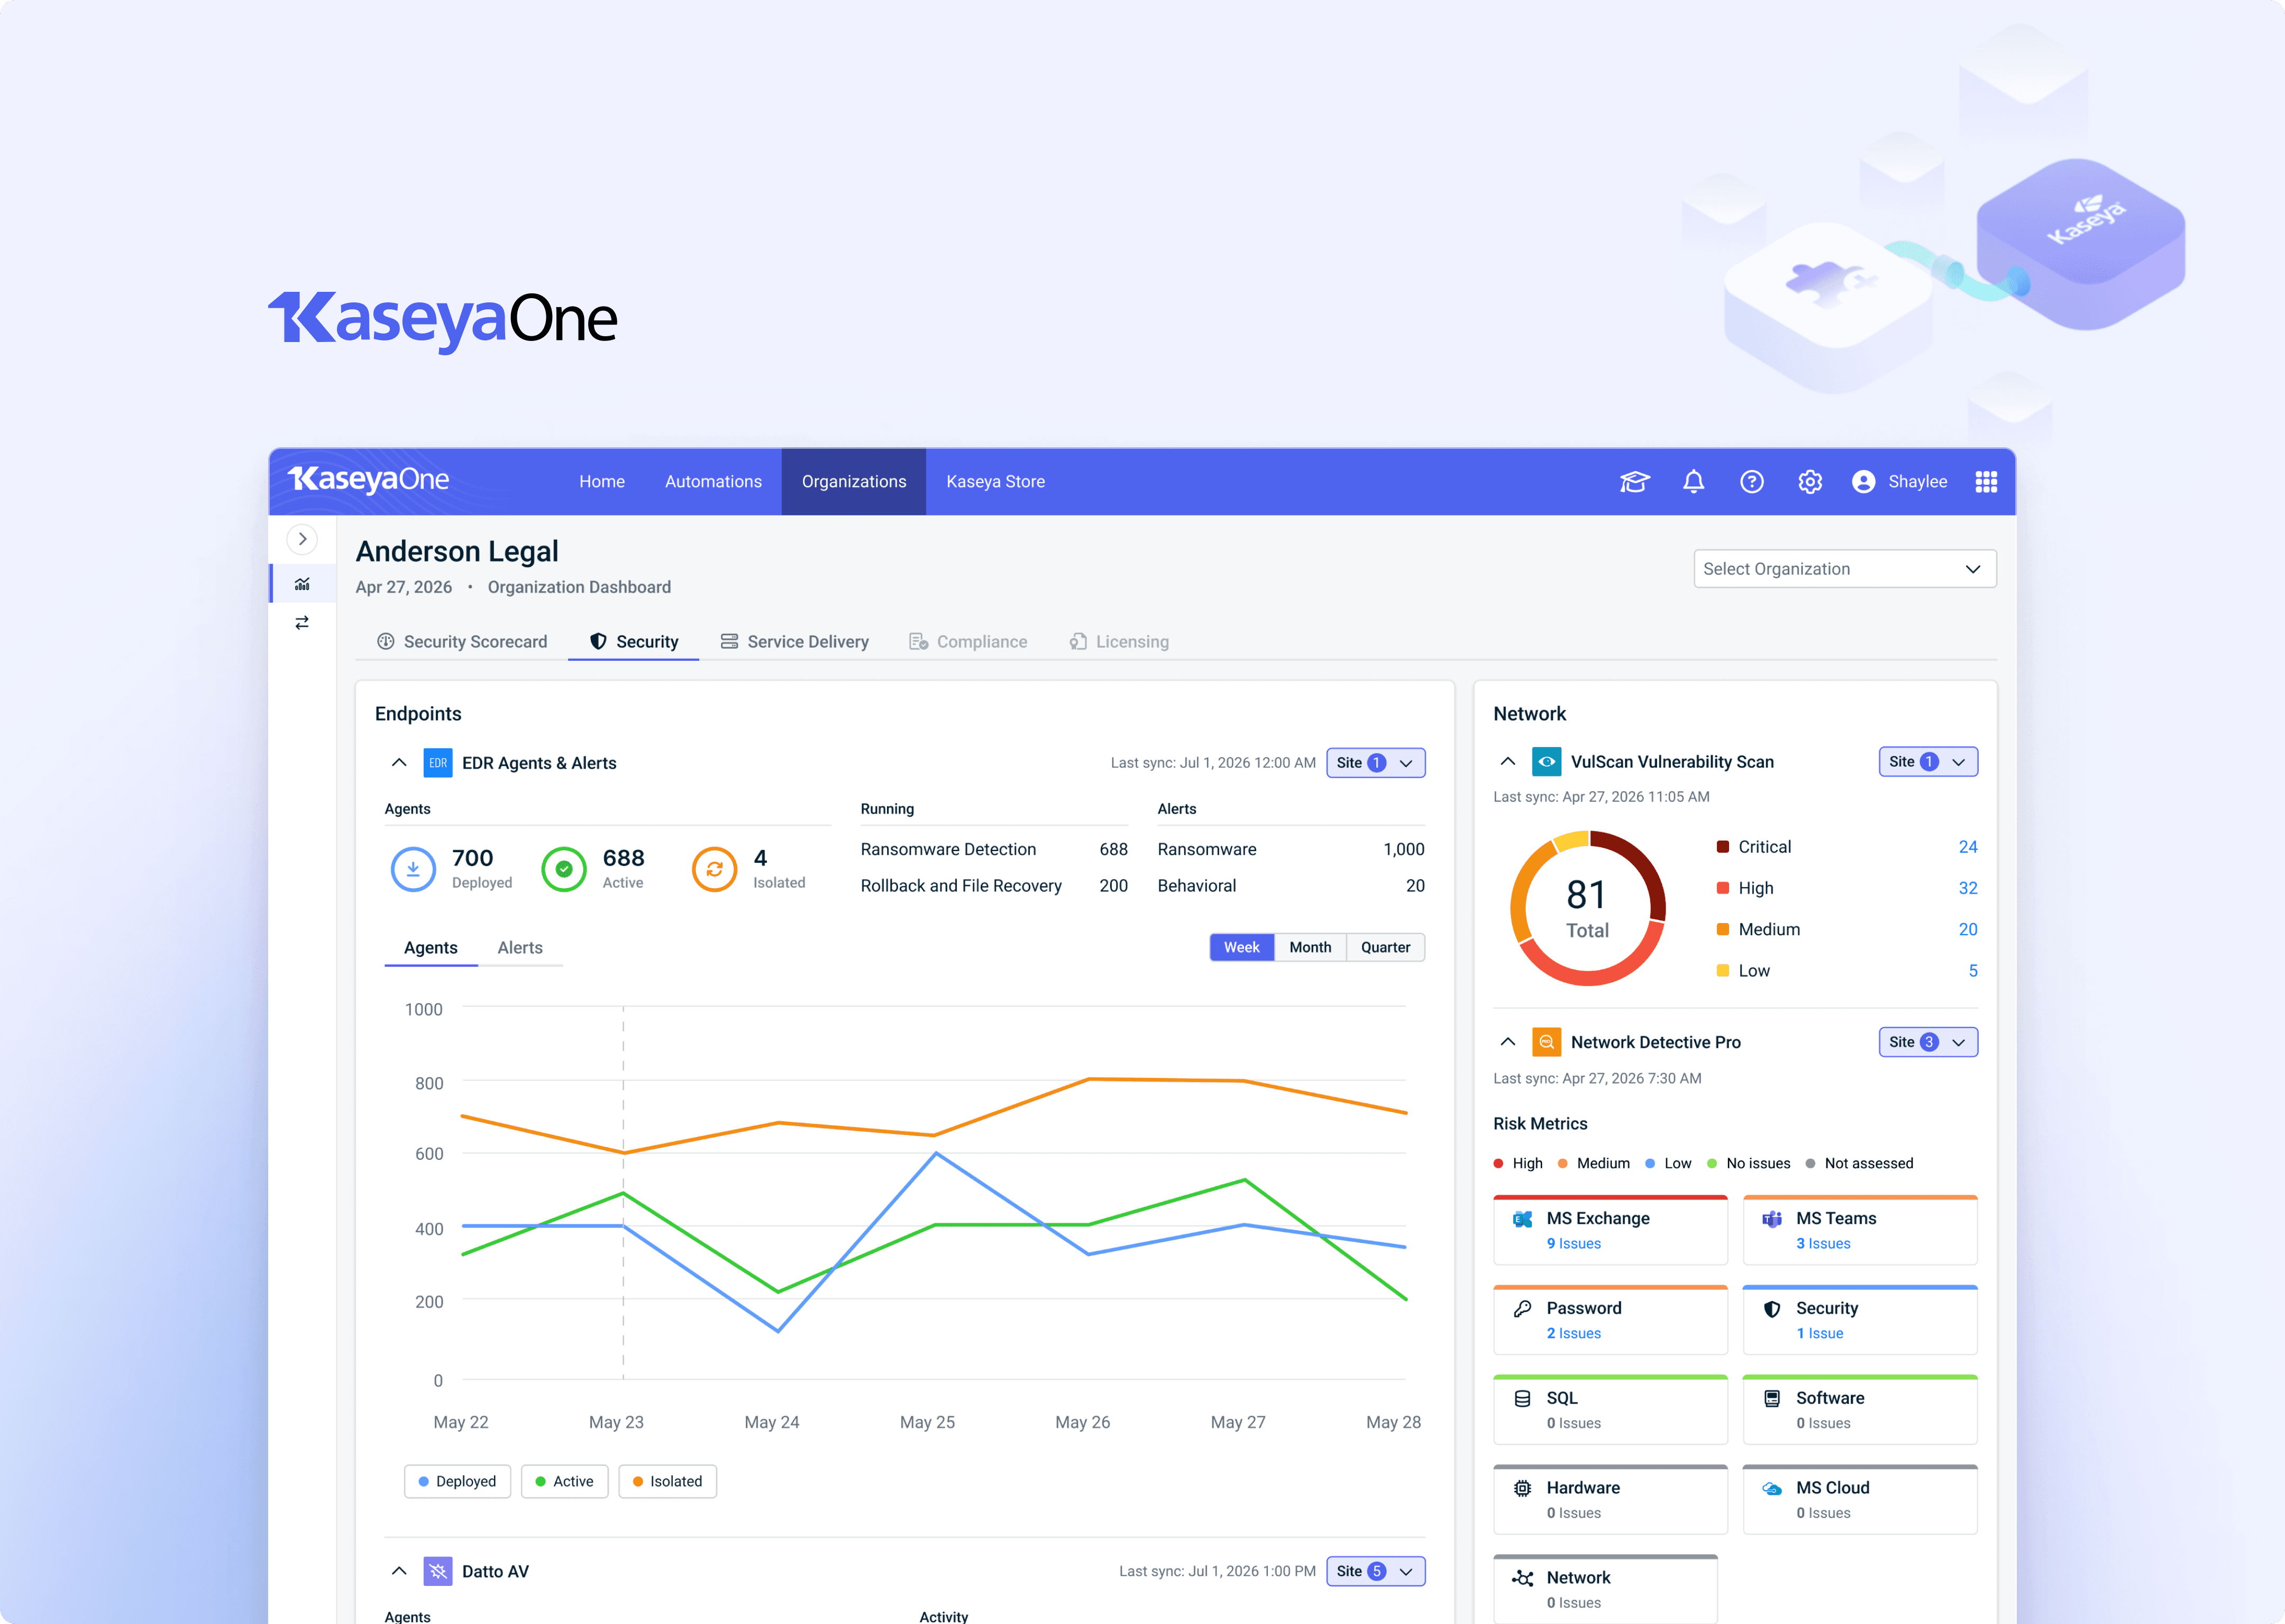2285x1624 pixels.
Task: Open the MS Exchange 9 Issues link
Action: (1573, 1244)
